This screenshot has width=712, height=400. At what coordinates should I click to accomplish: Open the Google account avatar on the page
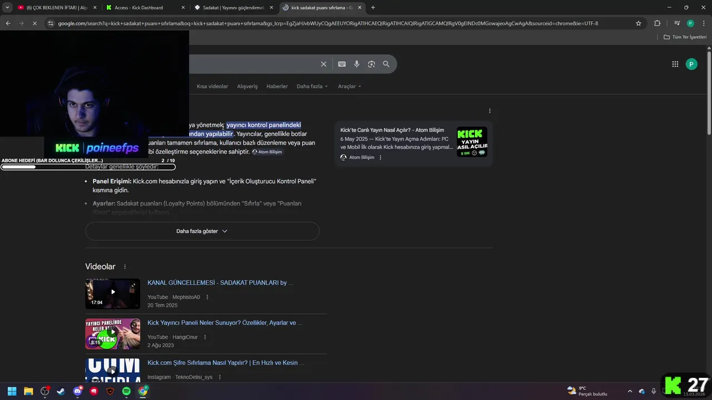691,64
